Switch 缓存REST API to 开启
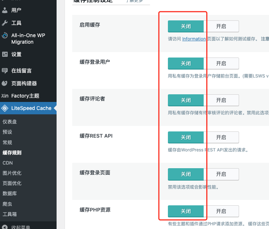The width and height of the screenshot is (269, 229). click(221, 137)
